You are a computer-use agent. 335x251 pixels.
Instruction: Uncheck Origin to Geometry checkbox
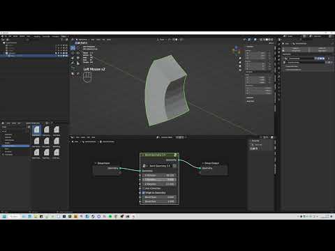pos(144,192)
